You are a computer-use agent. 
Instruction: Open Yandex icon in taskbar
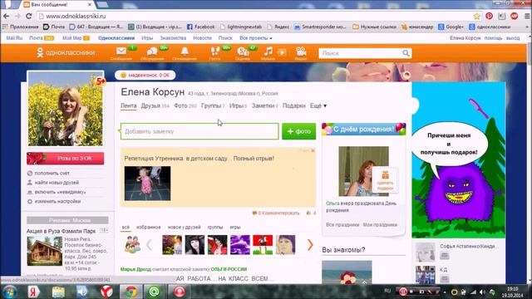click(33, 292)
